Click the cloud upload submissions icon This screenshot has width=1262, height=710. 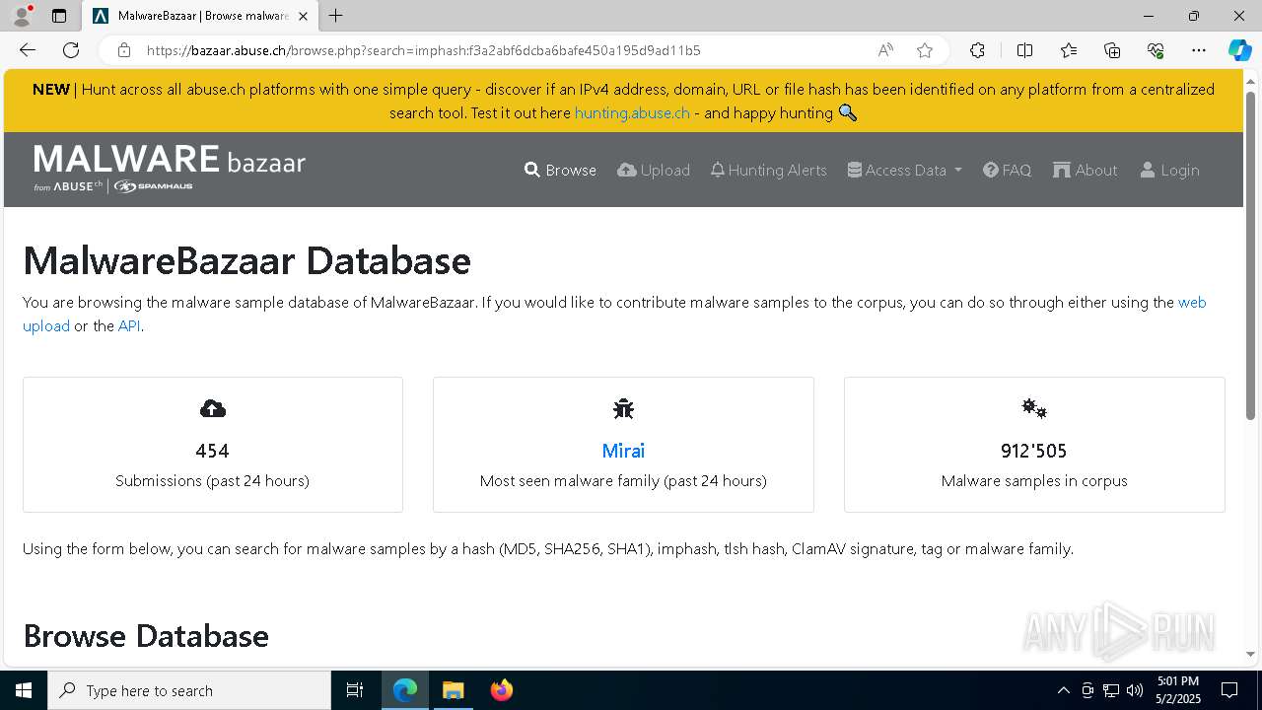(x=213, y=408)
